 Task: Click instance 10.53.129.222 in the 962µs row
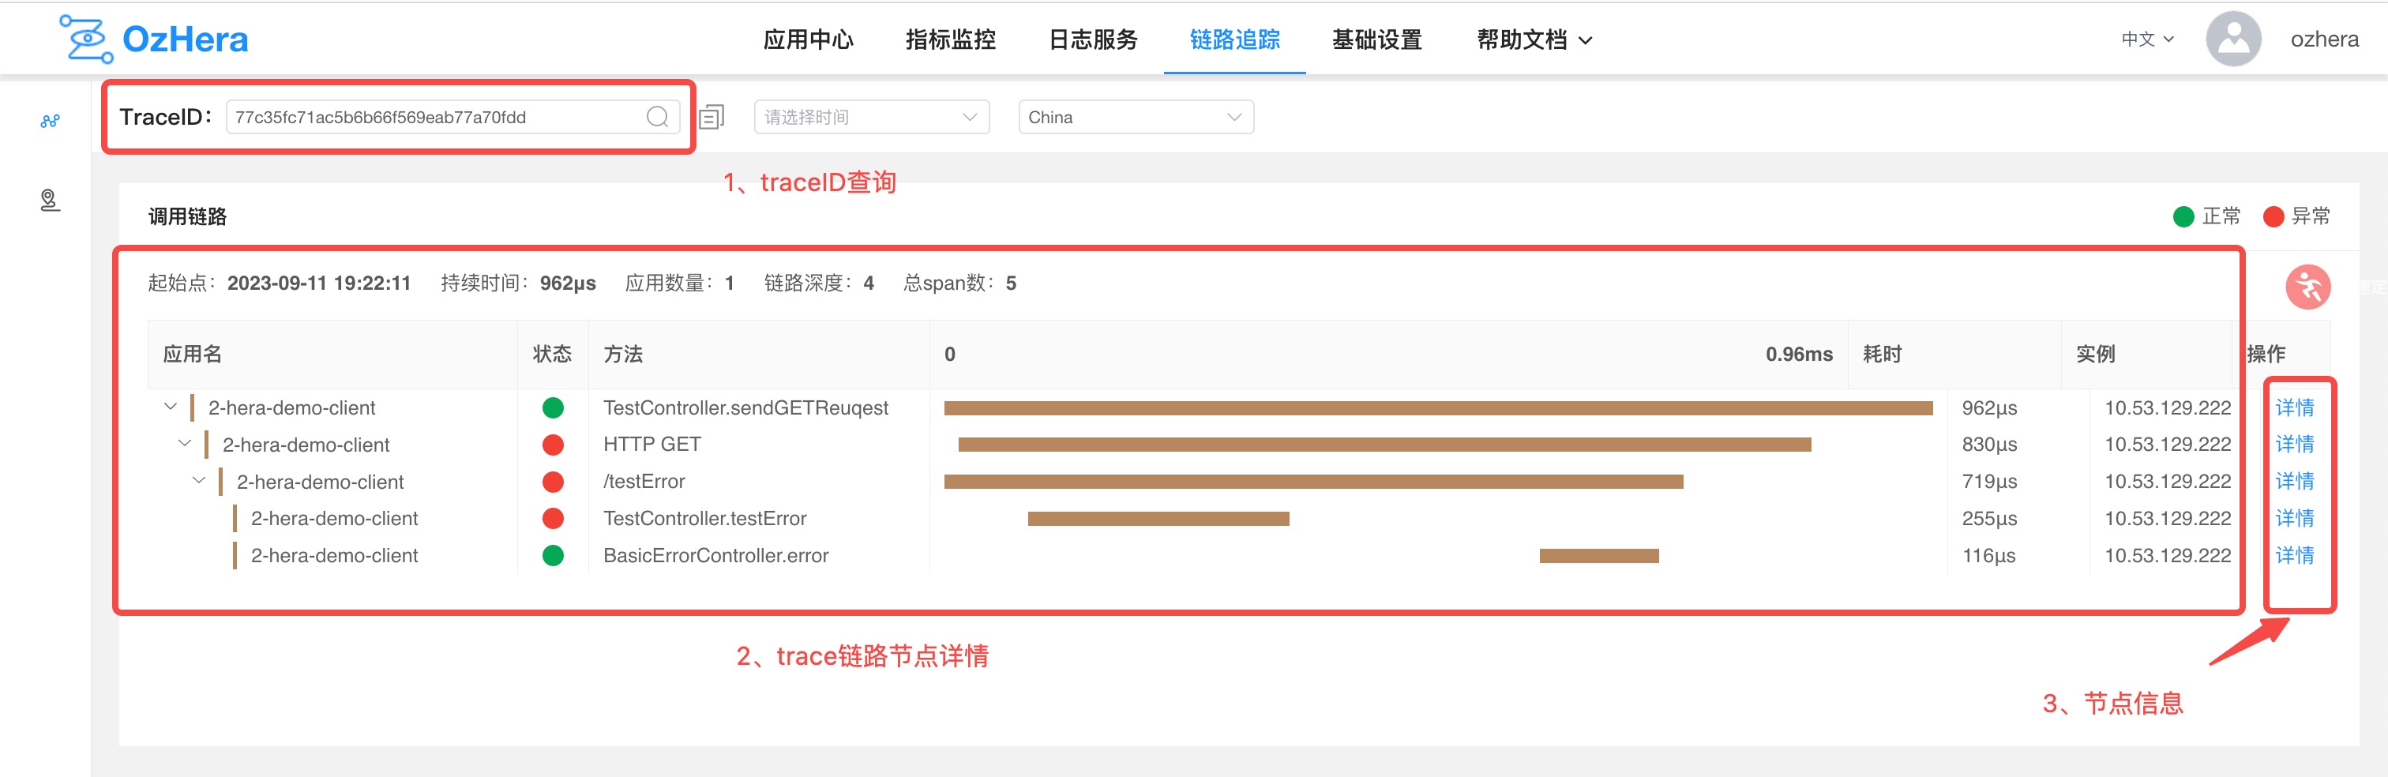2168,408
